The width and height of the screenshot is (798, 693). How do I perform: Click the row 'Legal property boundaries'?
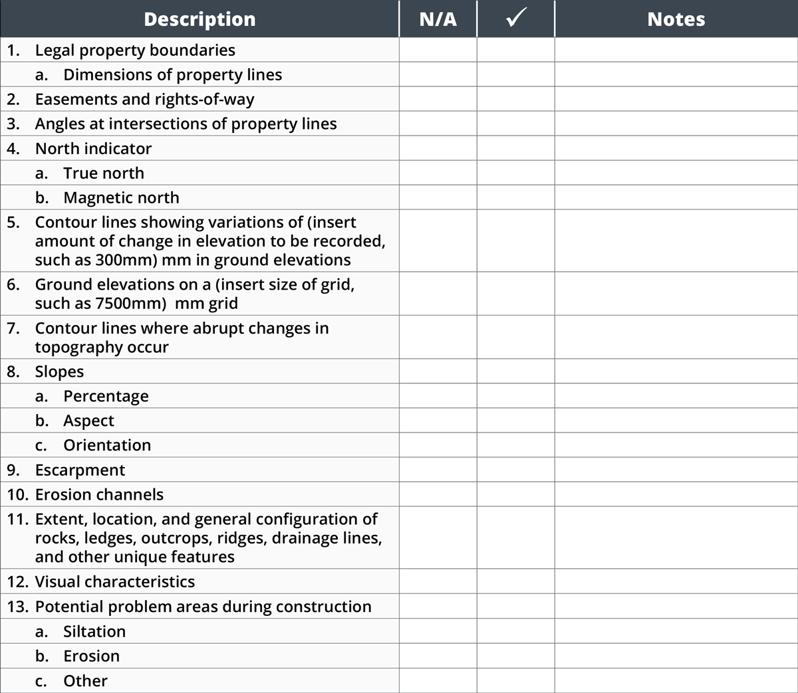[135, 50]
